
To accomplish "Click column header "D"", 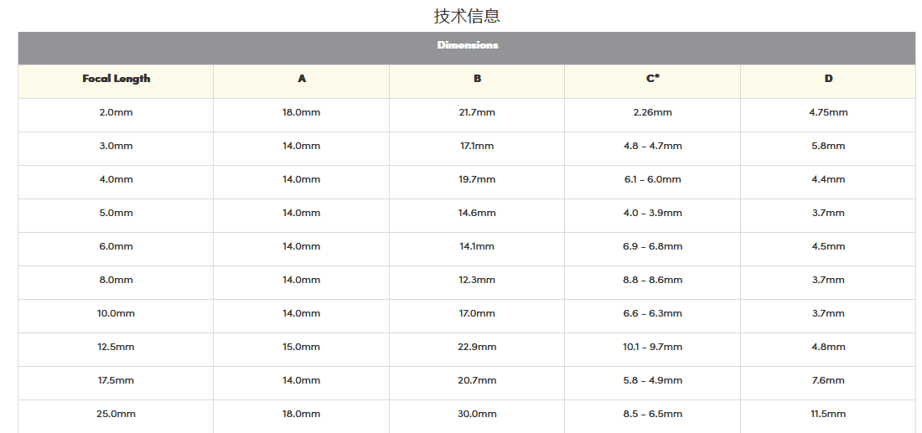I will pyautogui.click(x=828, y=79).
